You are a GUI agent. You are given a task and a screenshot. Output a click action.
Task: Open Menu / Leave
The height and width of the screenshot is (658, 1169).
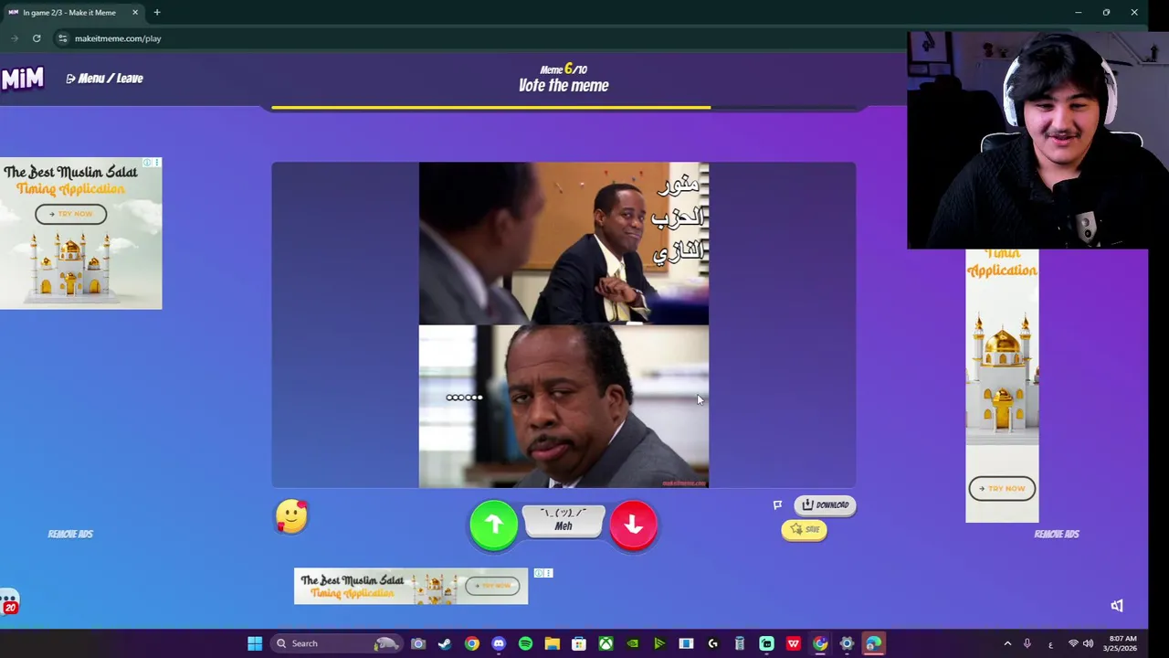point(104,79)
